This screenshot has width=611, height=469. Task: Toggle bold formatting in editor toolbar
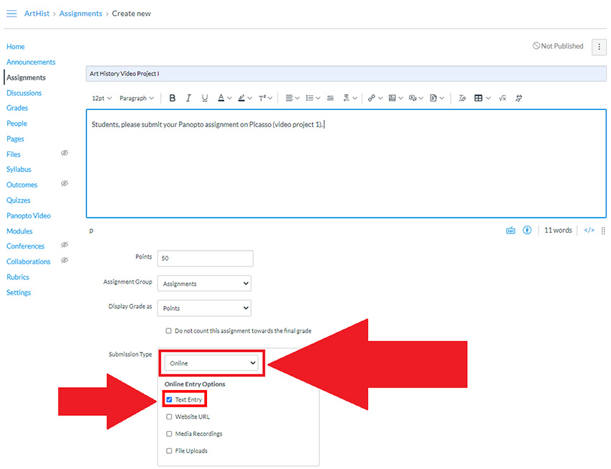tap(173, 98)
